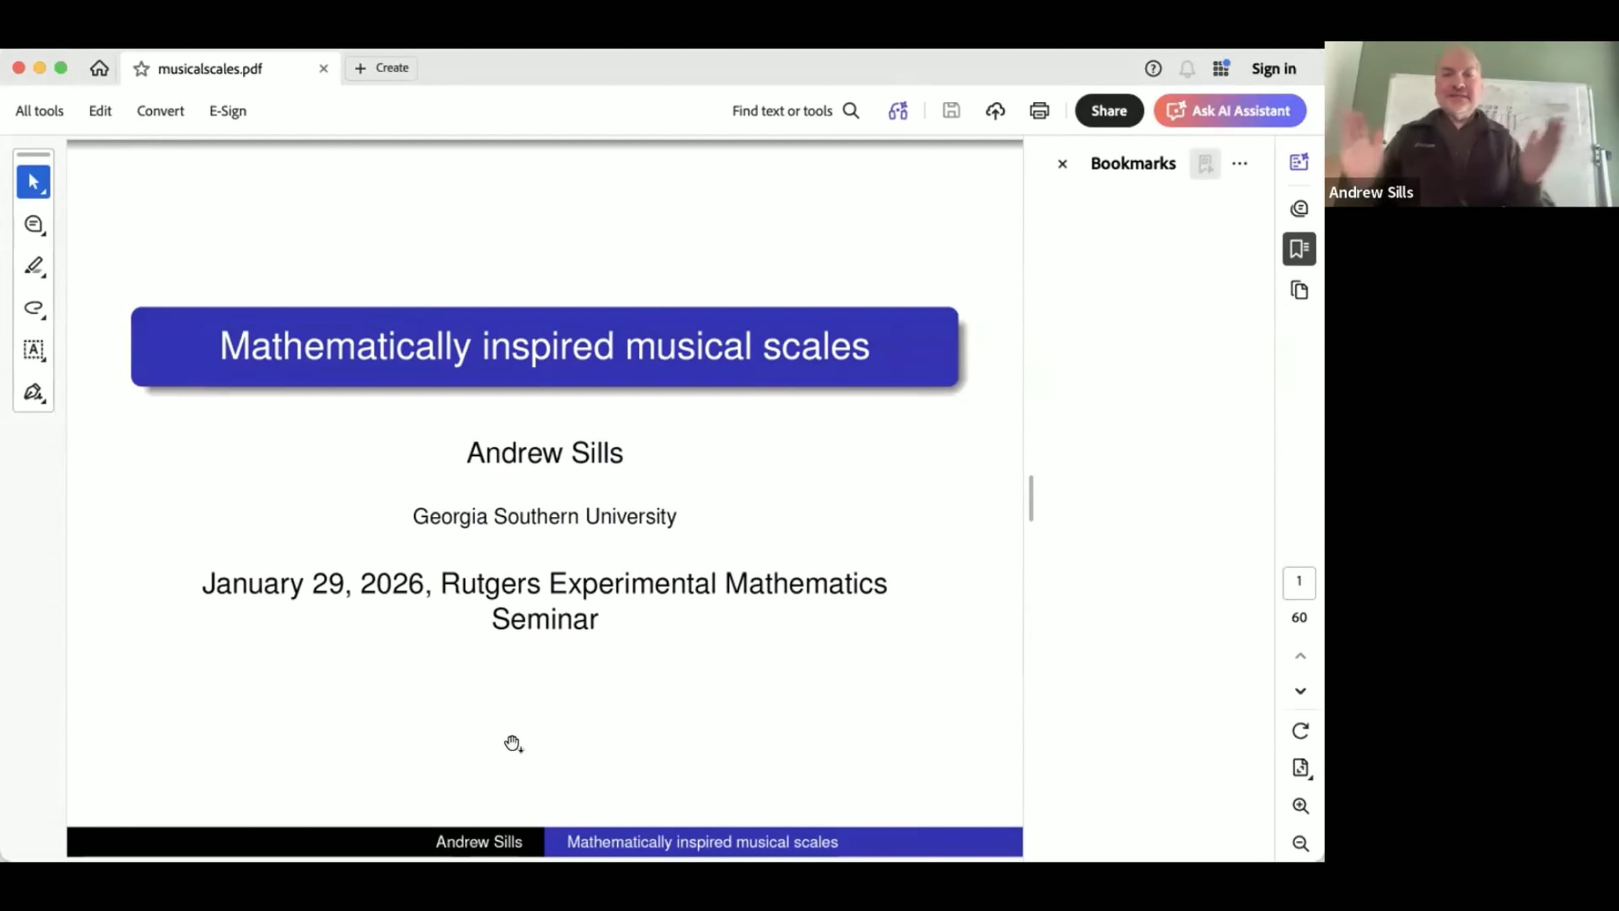Go to Acrobat Home view
1619x911 pixels.
point(99,68)
